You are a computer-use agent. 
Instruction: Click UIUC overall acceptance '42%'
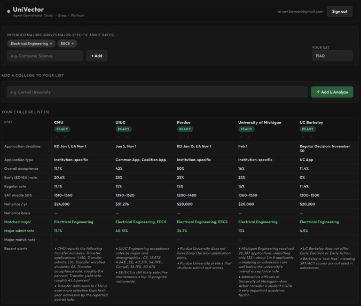click(x=119, y=169)
